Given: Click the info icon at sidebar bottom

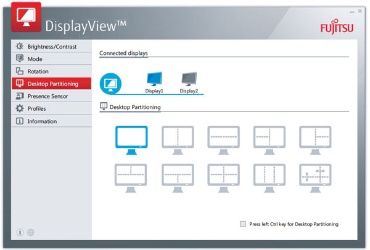Looking at the screenshot, I should 20,233.
